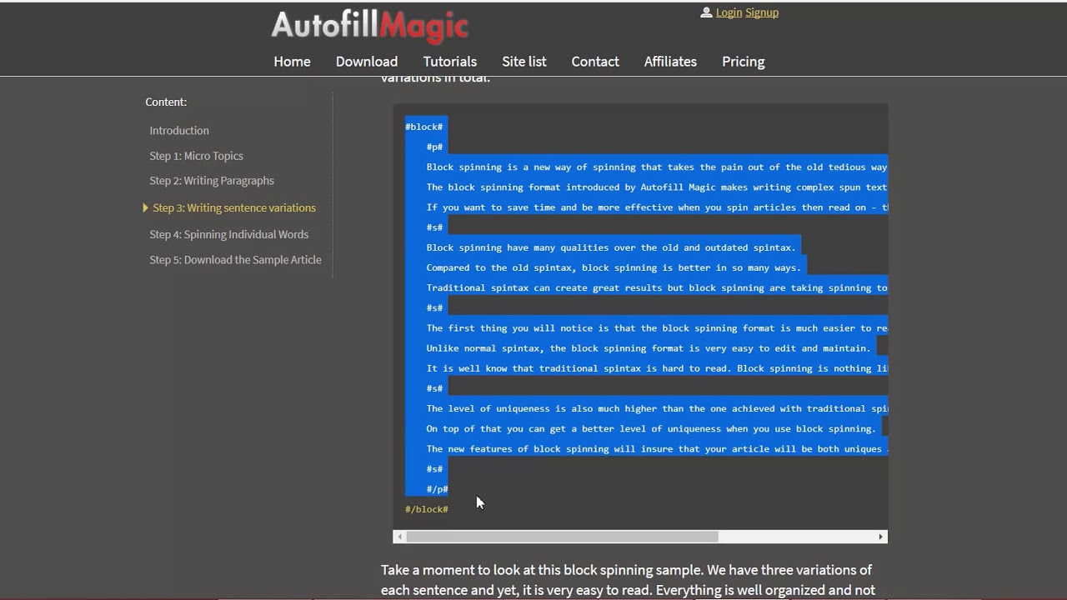Click the closing #/block# tag line
Image resolution: width=1067 pixels, height=600 pixels.
[427, 509]
